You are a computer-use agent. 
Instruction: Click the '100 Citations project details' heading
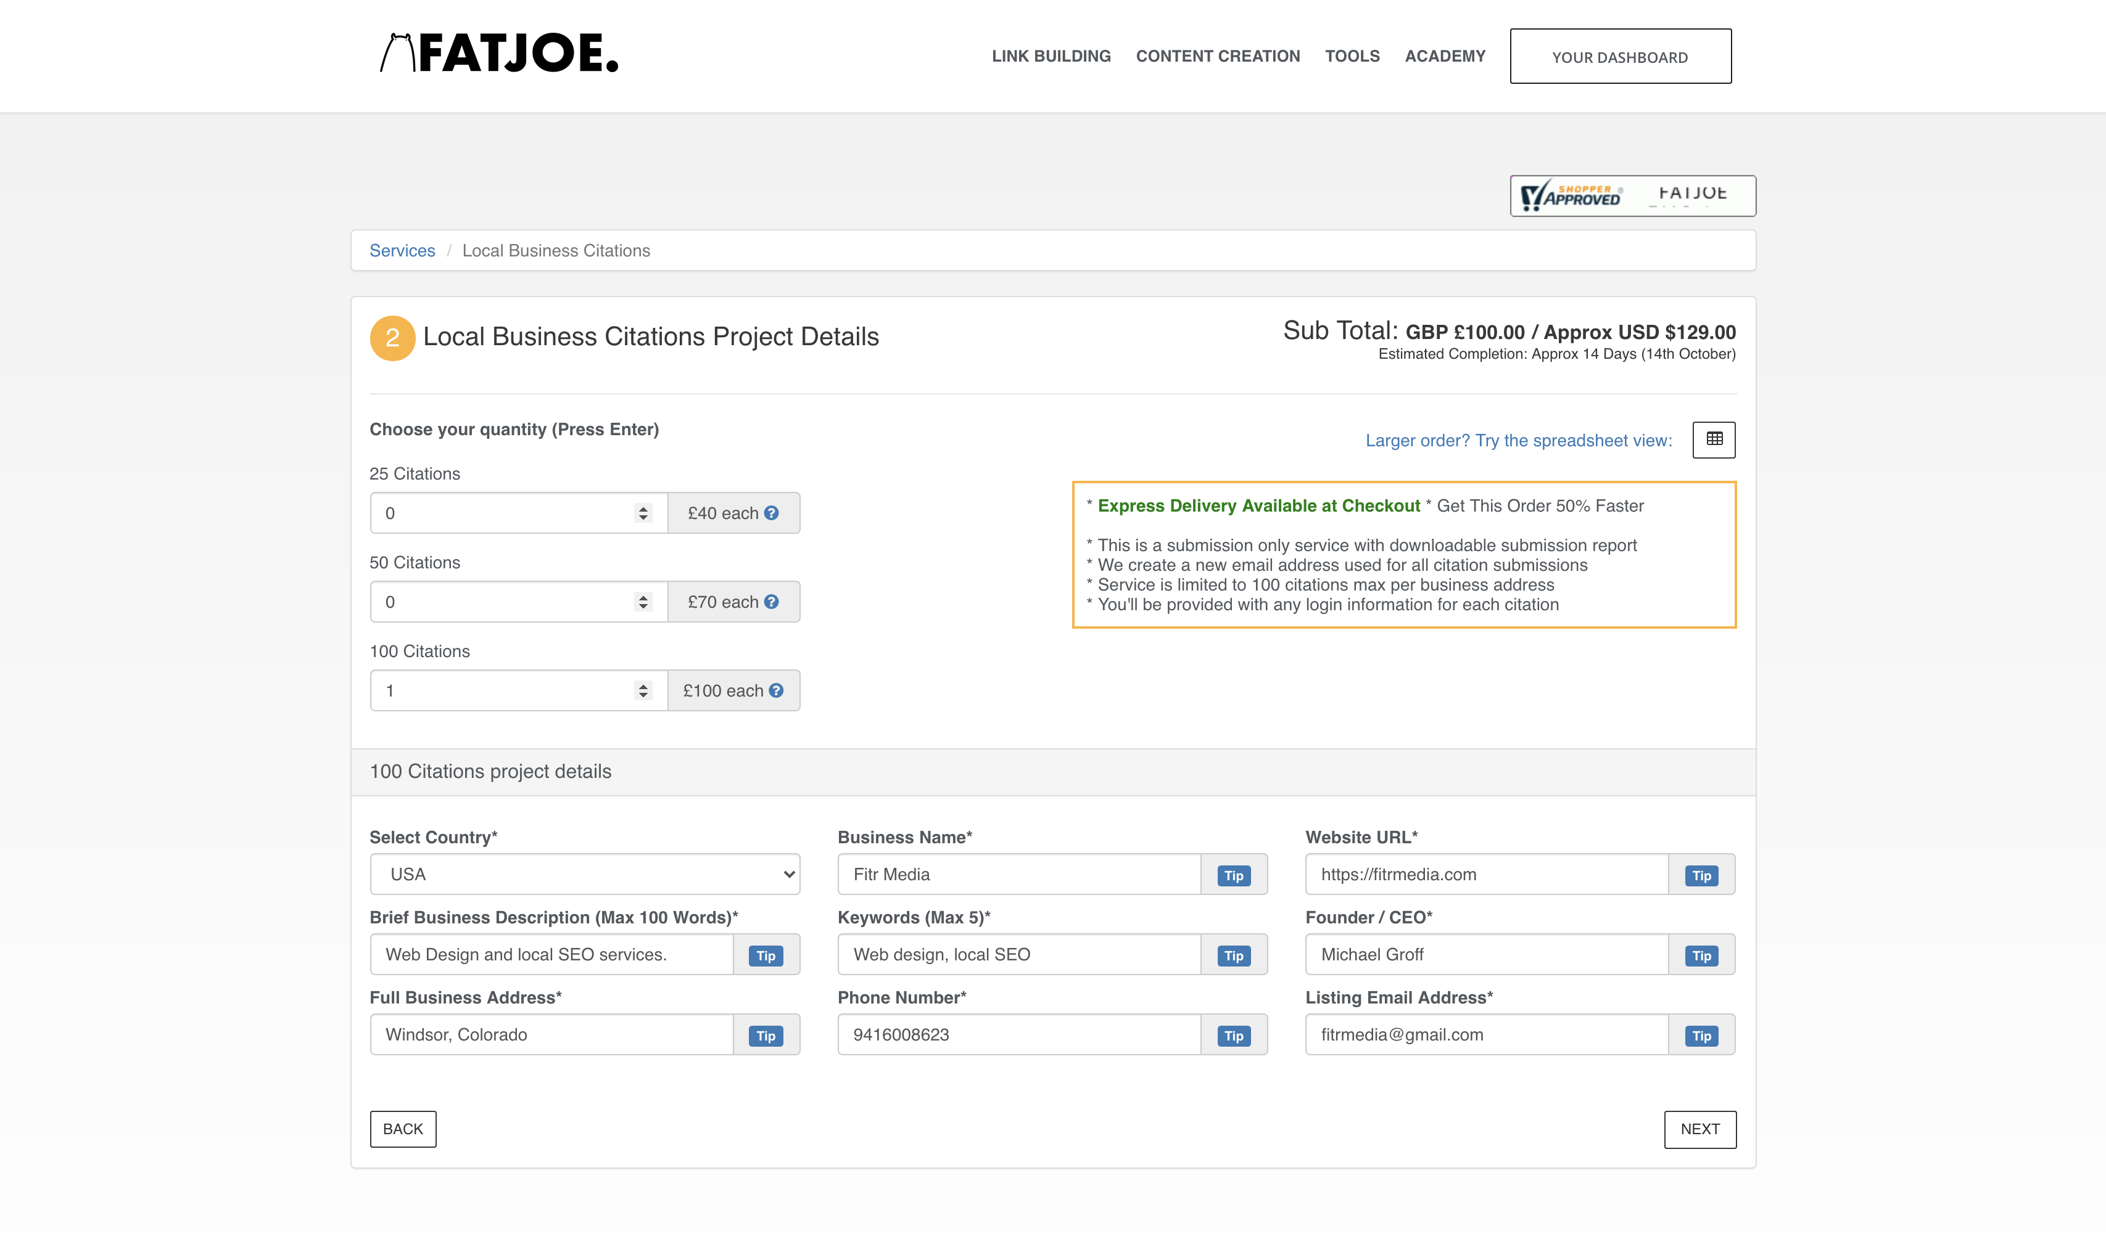(x=490, y=771)
